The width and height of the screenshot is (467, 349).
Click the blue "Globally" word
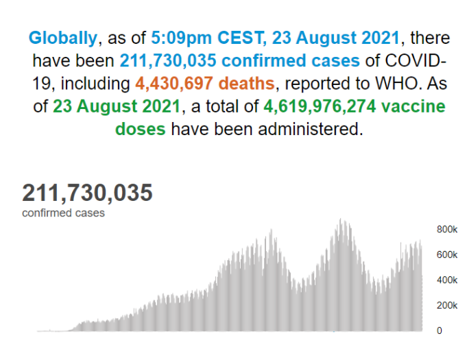pos(62,37)
